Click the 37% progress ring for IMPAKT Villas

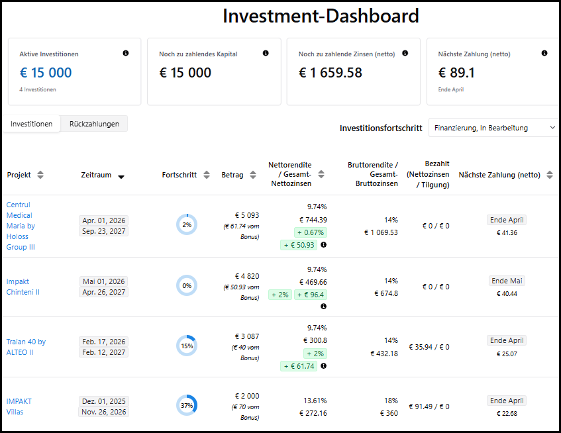coord(187,405)
